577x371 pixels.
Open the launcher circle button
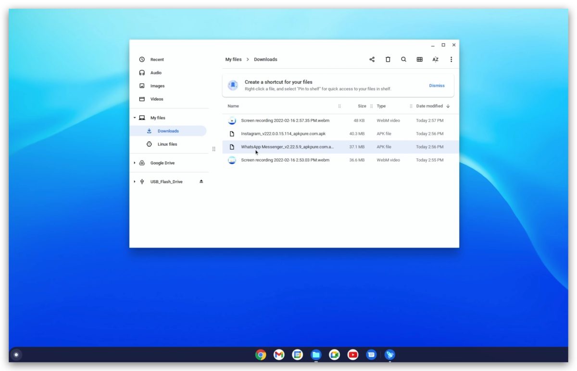click(x=16, y=355)
